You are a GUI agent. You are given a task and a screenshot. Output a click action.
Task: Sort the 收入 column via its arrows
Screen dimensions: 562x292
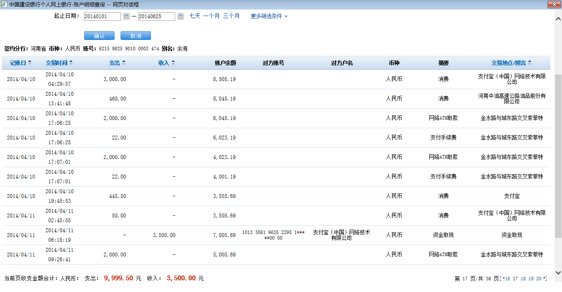tap(173, 63)
